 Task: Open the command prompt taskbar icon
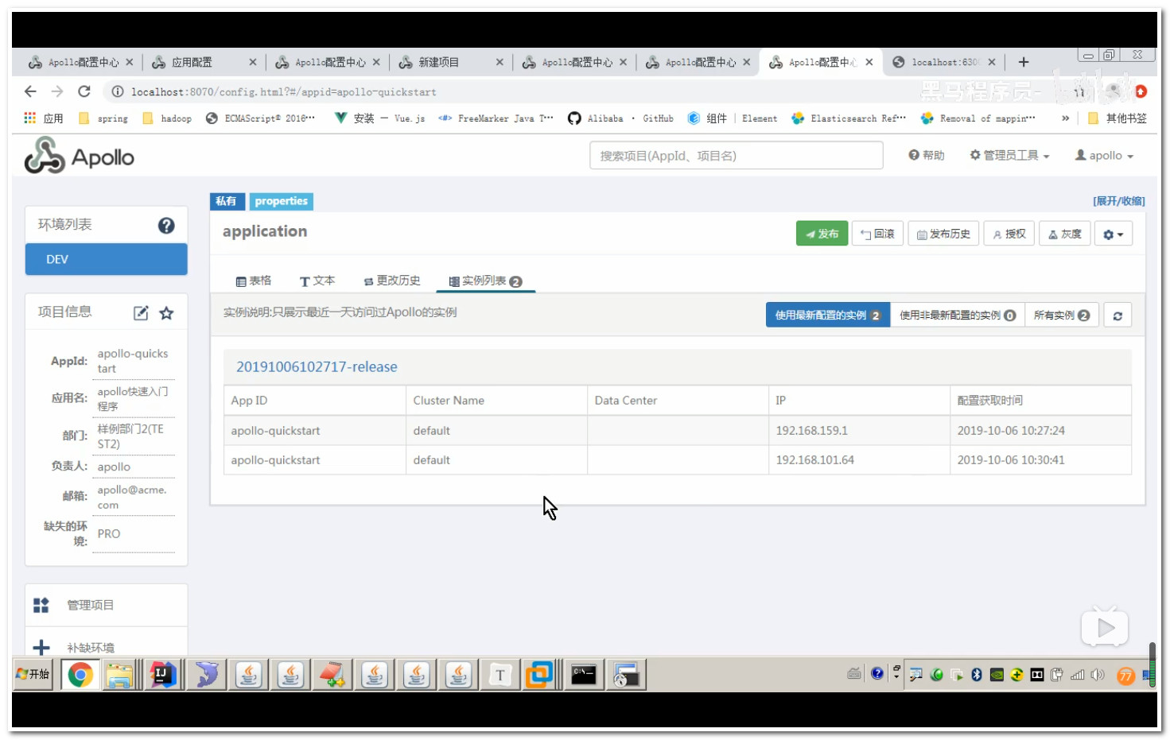coord(583,675)
